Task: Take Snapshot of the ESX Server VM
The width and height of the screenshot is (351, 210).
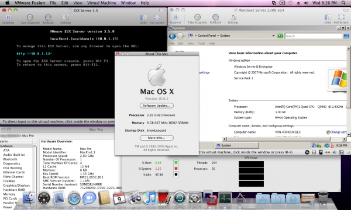Action: [30, 19]
